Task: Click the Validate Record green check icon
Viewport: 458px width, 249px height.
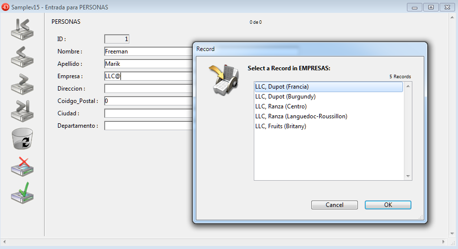Action: click(x=22, y=192)
